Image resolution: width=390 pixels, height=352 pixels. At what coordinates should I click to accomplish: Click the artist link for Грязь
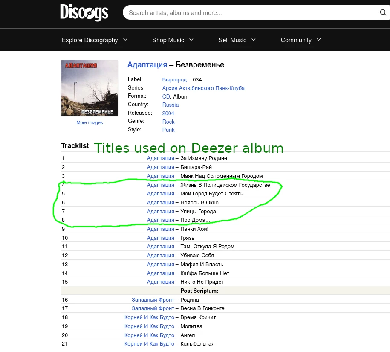click(160, 238)
